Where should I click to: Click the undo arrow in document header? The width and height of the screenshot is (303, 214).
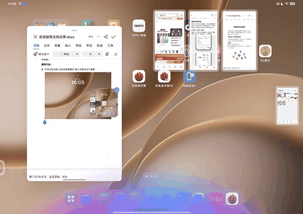[91, 37]
